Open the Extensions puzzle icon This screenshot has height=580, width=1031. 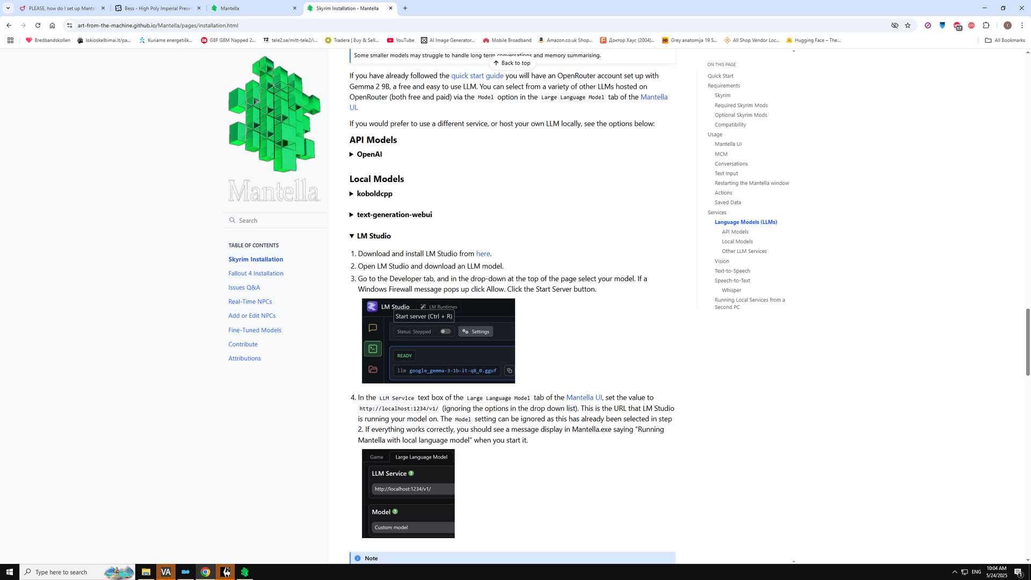tap(986, 25)
